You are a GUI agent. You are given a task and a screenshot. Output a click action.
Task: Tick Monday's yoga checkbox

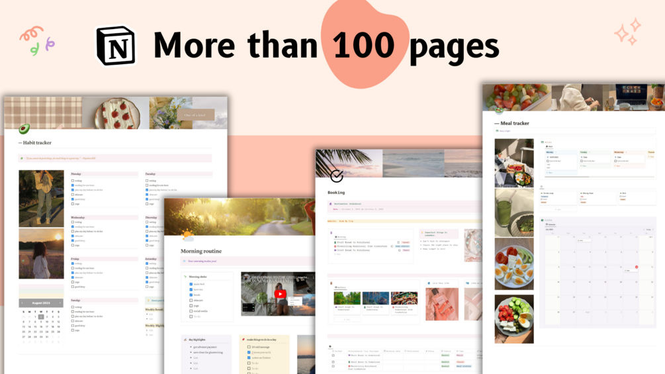73,204
